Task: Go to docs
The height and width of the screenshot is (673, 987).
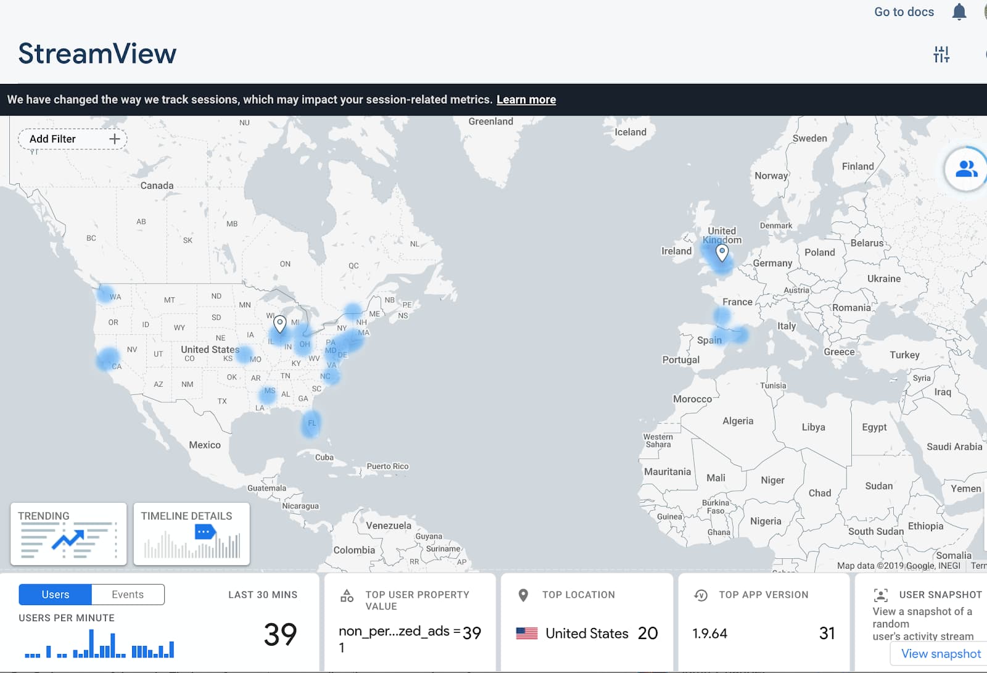Action: click(904, 12)
